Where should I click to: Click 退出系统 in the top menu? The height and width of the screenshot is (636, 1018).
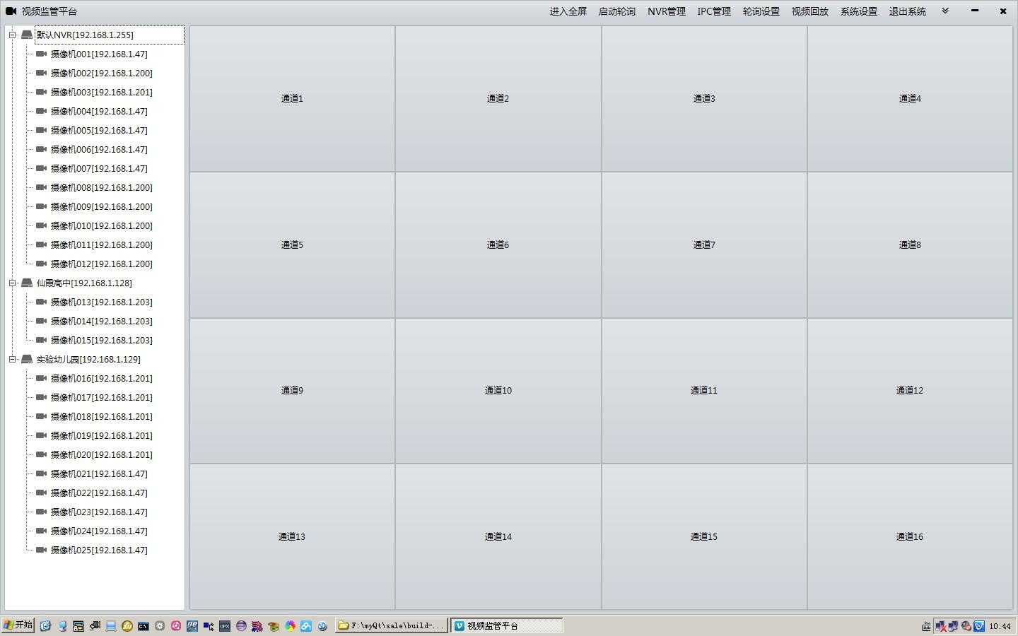(908, 11)
